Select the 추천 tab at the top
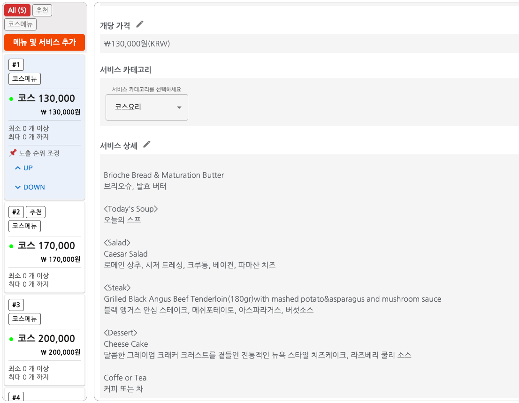The image size is (519, 403). (42, 10)
